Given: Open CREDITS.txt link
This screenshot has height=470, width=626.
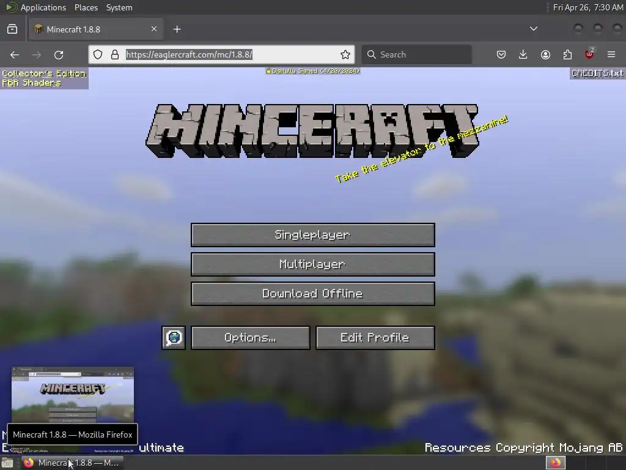Looking at the screenshot, I should point(597,73).
